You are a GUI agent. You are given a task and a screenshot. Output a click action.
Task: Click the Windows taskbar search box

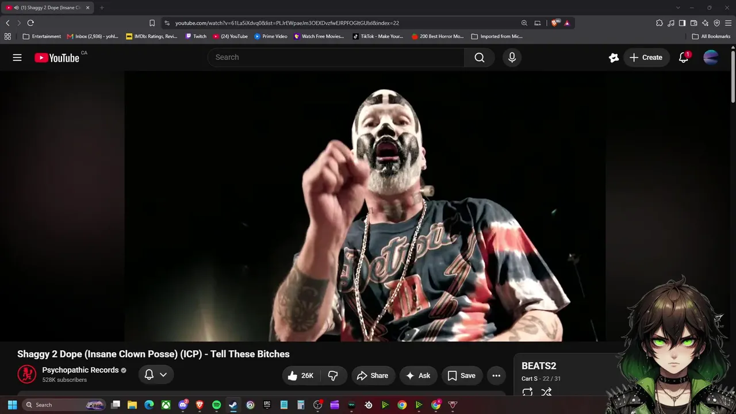(x=64, y=405)
